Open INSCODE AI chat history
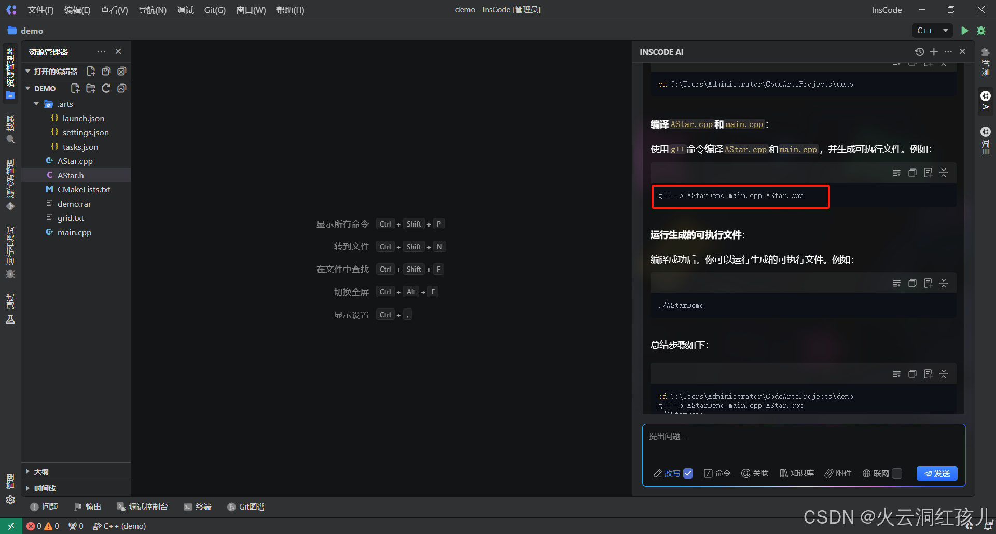The image size is (996, 534). 919,52
